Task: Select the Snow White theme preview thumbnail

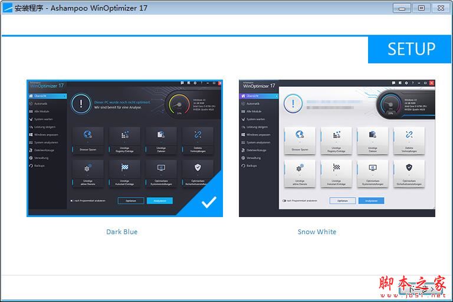Action: (337, 148)
